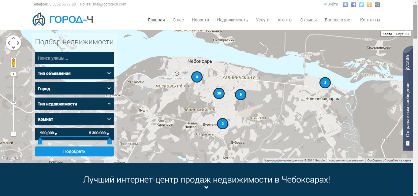Viewport: 418px width, 196px height.
Task: Click the maximum price slider handle
Action: (x=110, y=141)
